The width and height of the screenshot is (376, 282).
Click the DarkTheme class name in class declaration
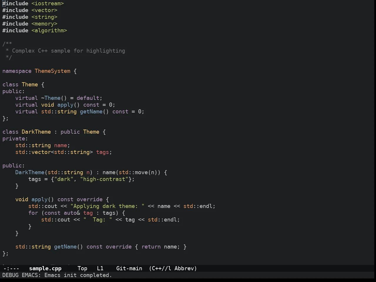36,132
